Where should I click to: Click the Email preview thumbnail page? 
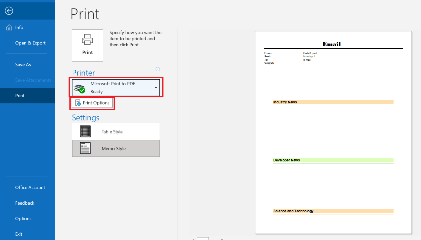coord(333,132)
